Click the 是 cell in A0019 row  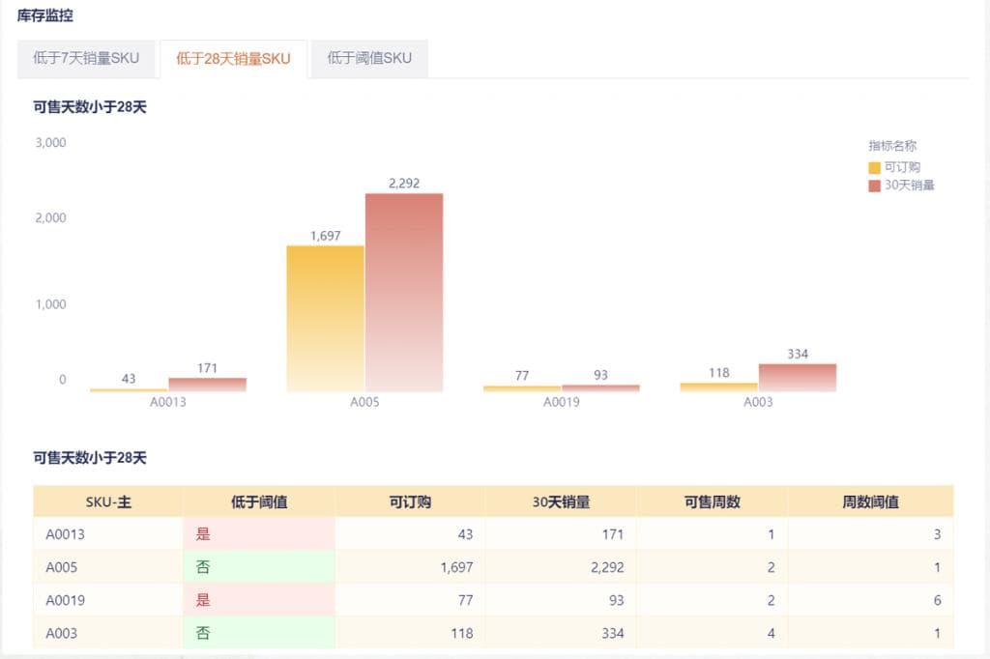click(259, 600)
